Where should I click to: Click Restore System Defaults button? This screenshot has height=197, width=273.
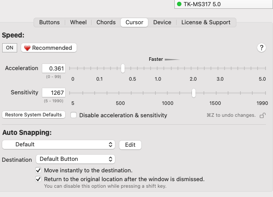tap(34, 115)
